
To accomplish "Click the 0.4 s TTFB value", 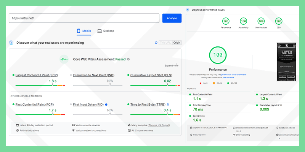I will coord(167,110).
